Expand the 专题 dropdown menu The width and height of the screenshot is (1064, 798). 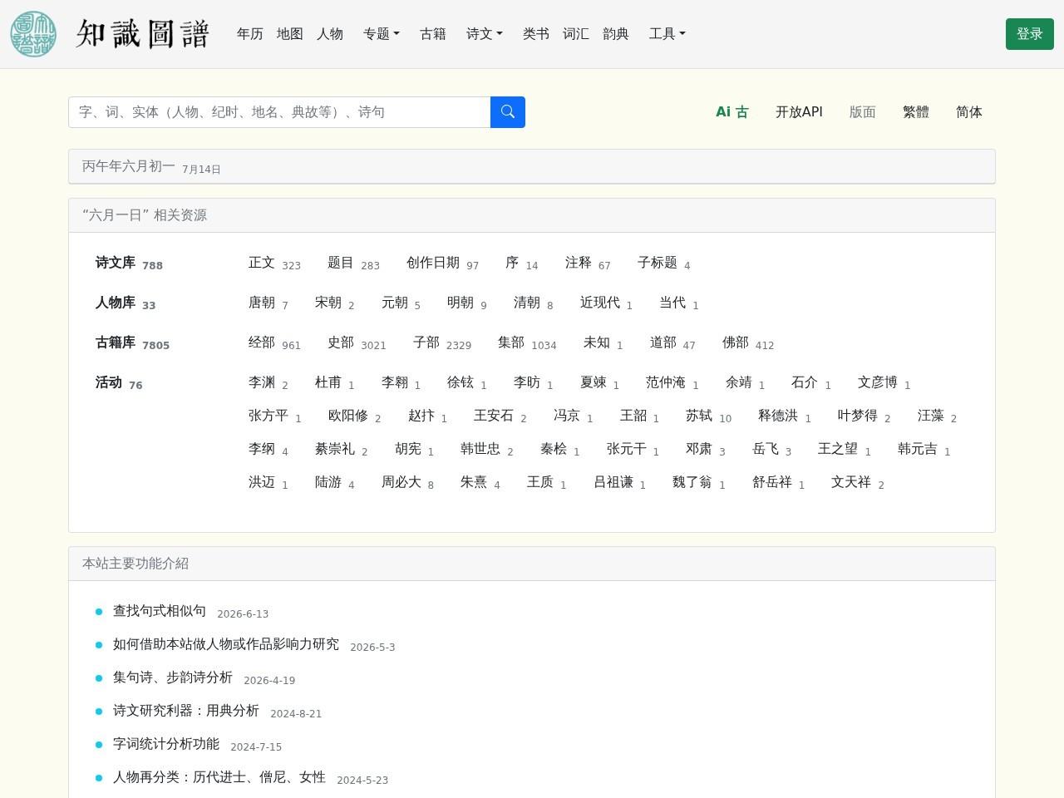point(382,34)
